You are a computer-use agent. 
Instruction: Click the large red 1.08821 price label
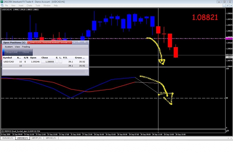click(x=205, y=18)
